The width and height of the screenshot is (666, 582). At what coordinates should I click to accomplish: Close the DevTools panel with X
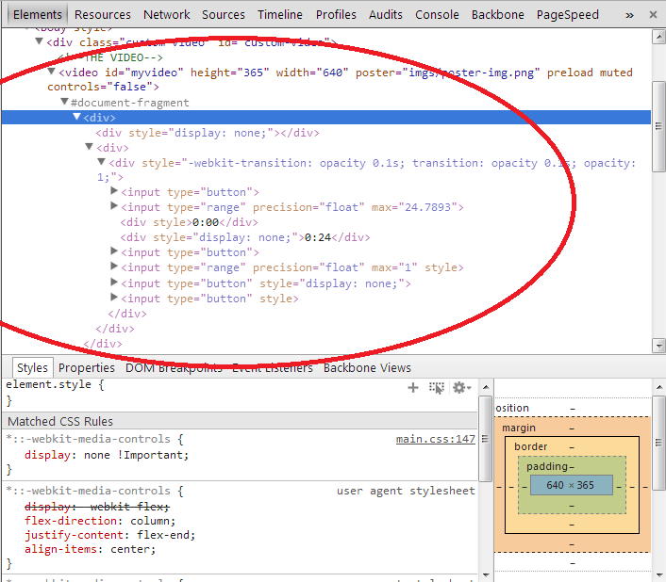coord(653,15)
